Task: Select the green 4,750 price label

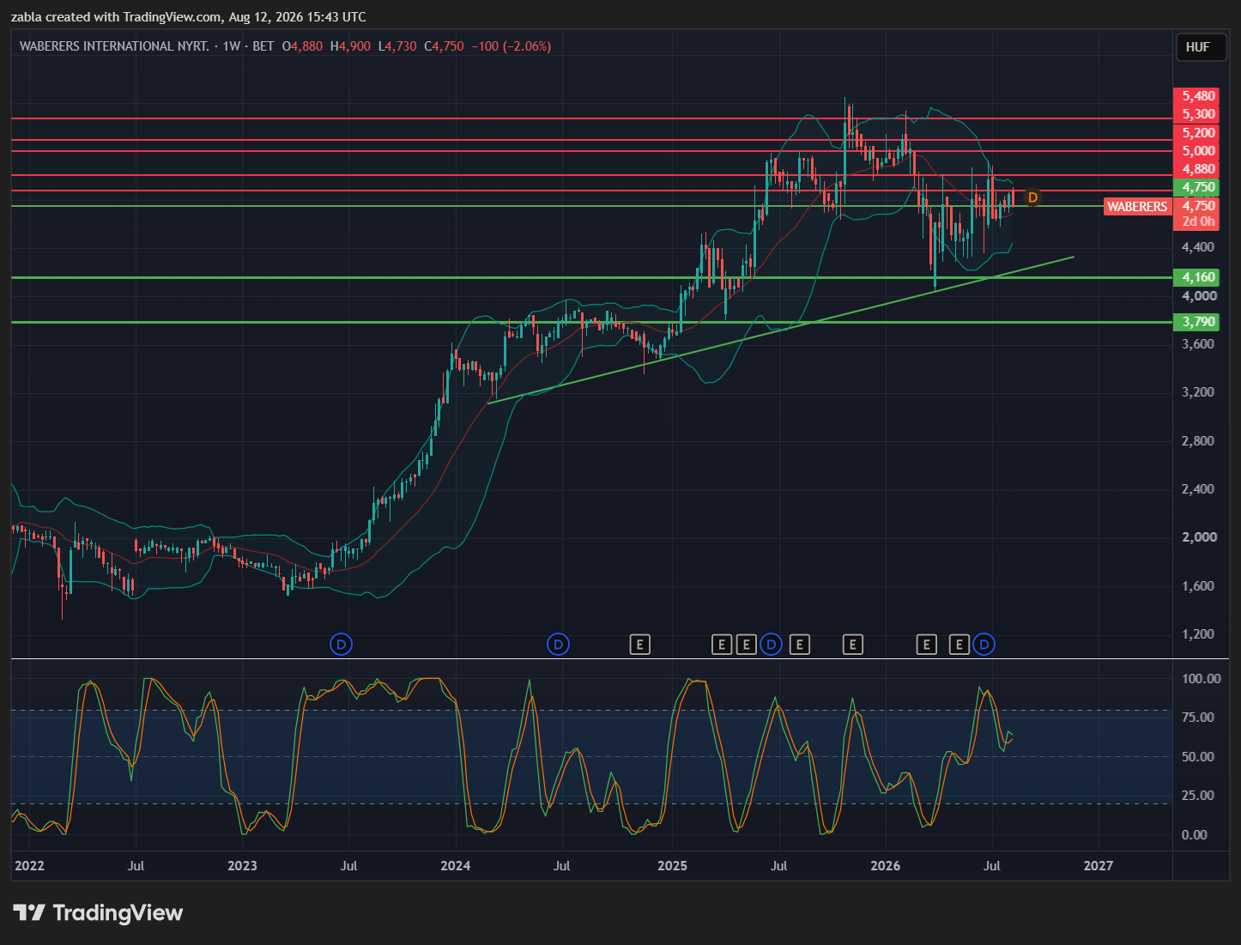Action: (1198, 187)
